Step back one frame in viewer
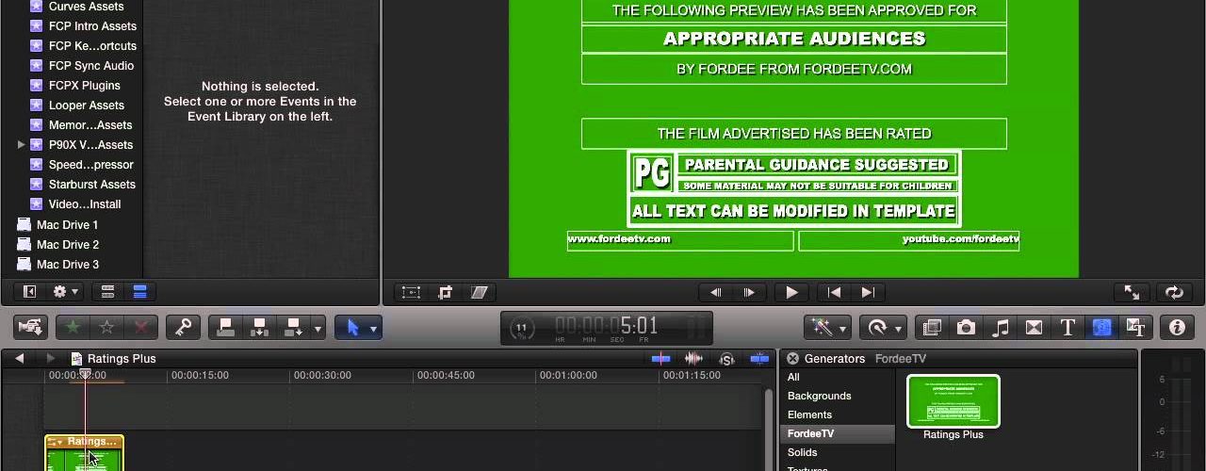Viewport: 1206px width, 471px height. (716, 293)
